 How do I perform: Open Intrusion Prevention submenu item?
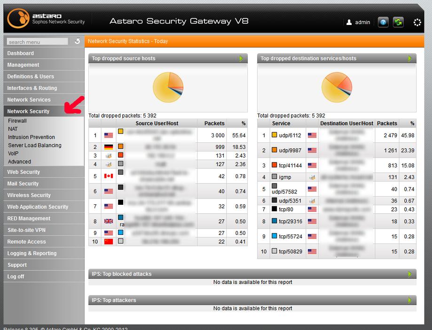tap(31, 137)
